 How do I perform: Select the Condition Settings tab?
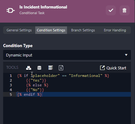(x=51, y=30)
